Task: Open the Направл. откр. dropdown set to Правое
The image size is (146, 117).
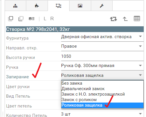Action: (x=102, y=46)
